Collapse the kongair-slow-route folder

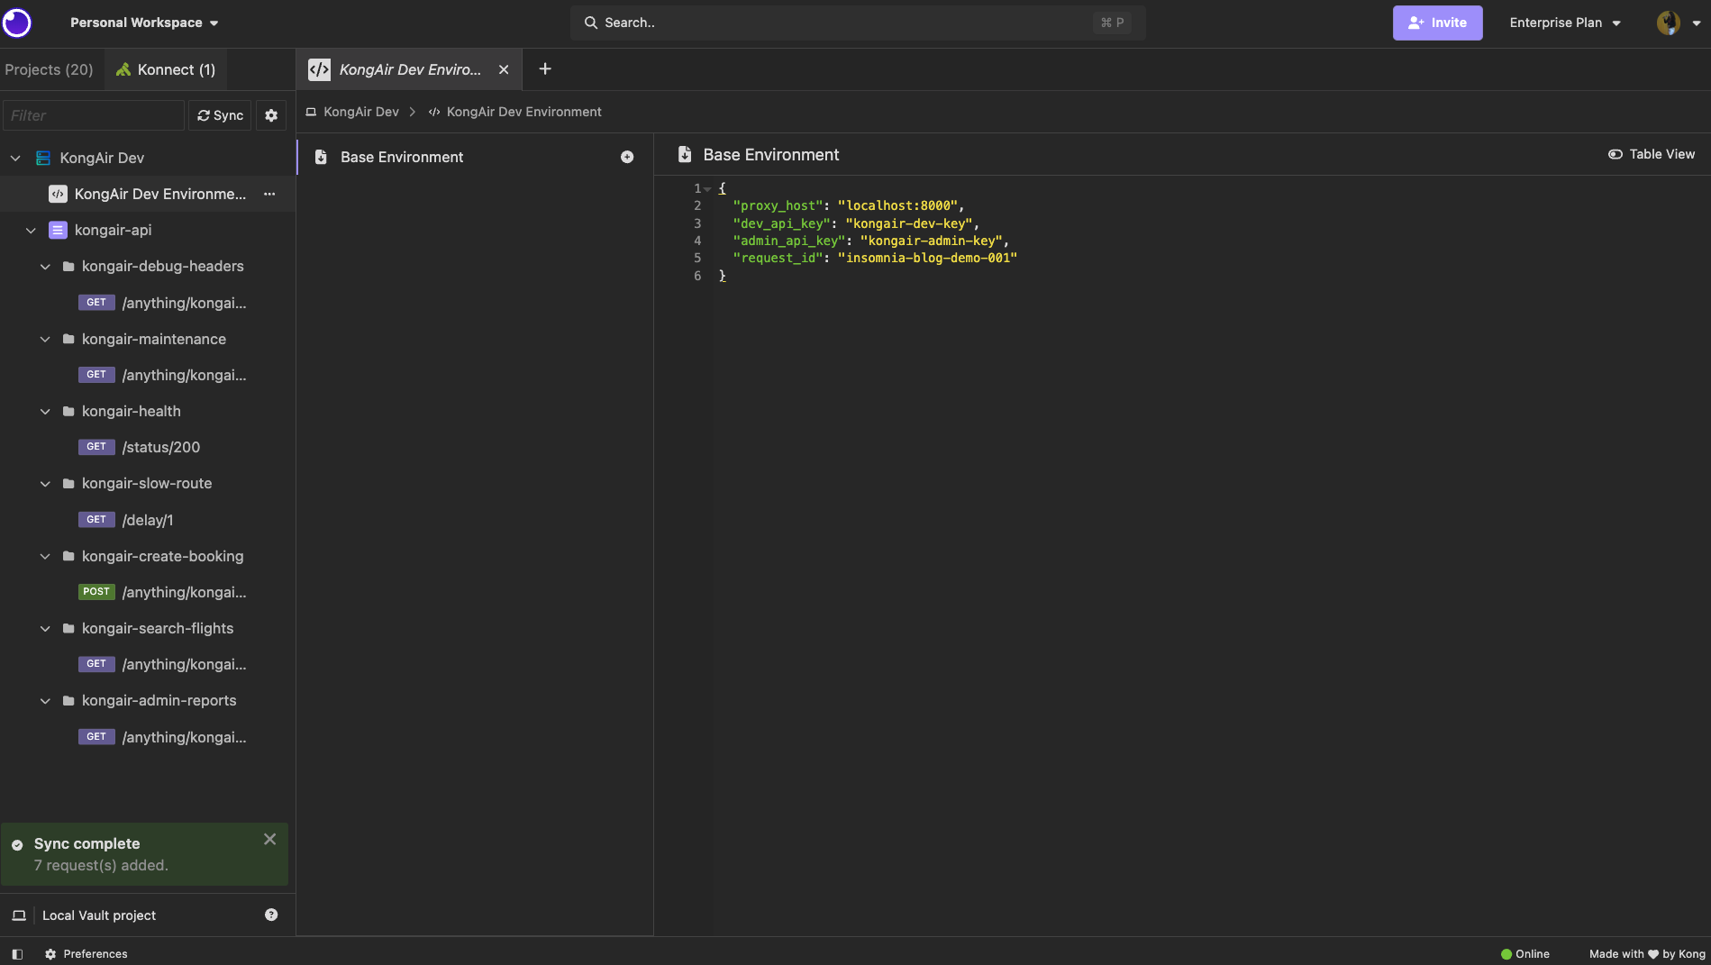tap(45, 483)
